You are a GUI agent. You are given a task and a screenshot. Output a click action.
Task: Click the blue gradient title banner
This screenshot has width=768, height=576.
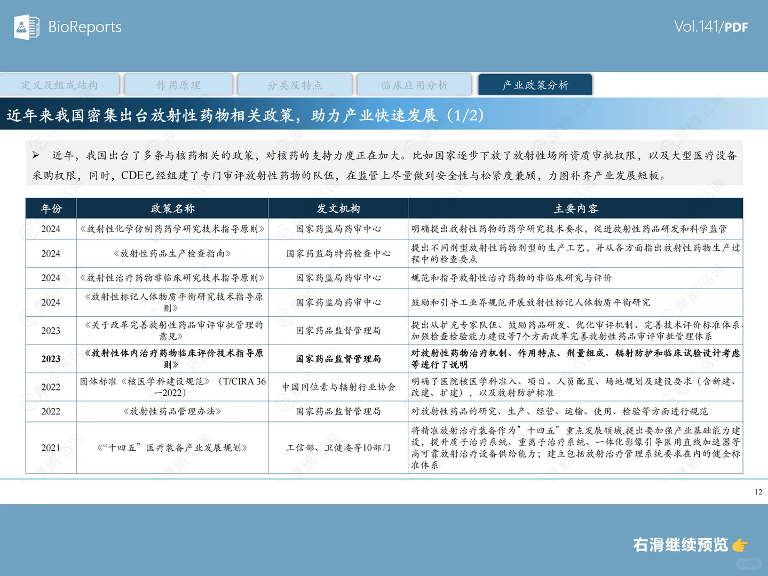tap(384, 113)
